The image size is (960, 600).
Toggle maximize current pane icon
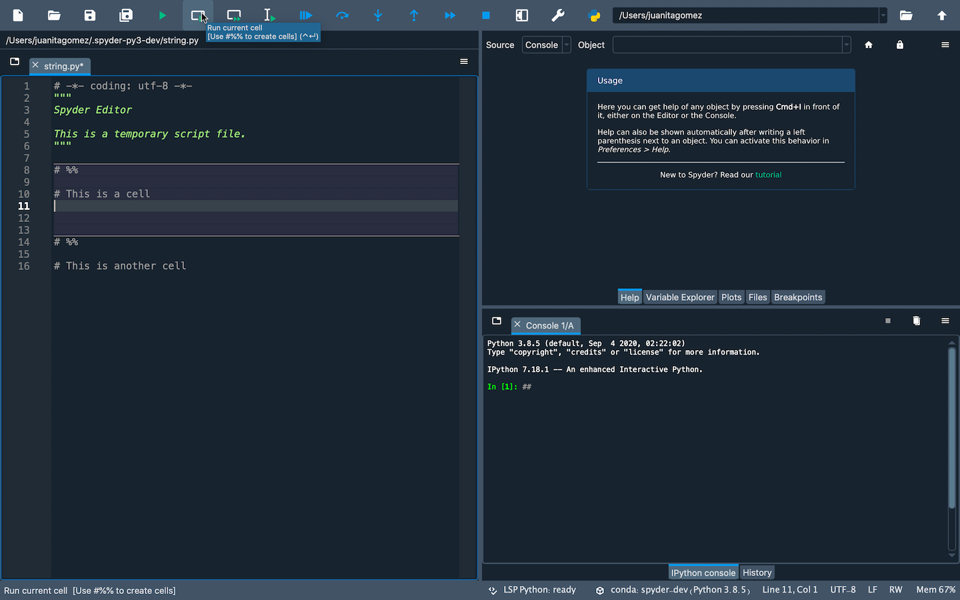(x=522, y=15)
